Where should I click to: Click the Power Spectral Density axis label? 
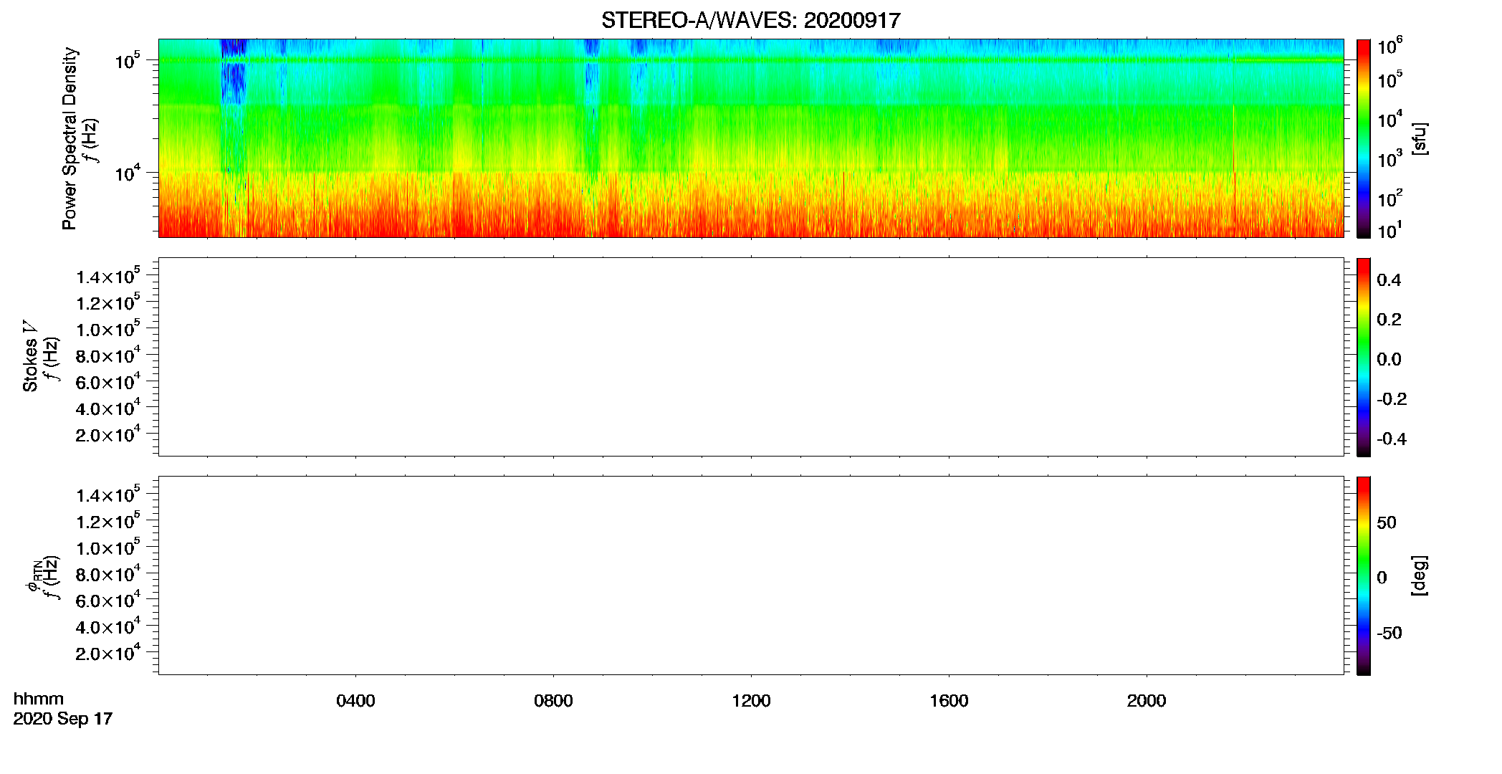pyautogui.click(x=70, y=138)
